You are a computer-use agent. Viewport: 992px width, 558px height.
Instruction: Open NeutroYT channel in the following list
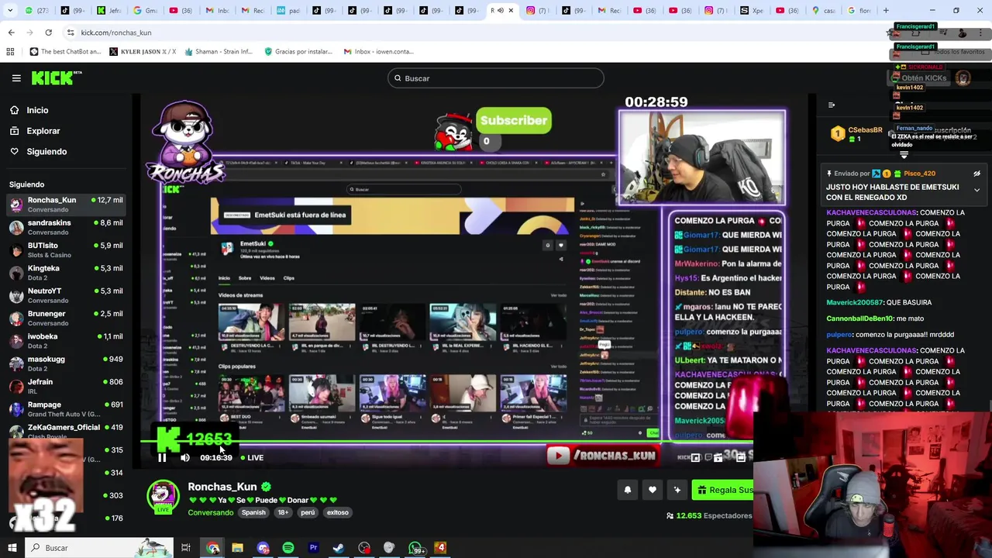tap(66, 295)
